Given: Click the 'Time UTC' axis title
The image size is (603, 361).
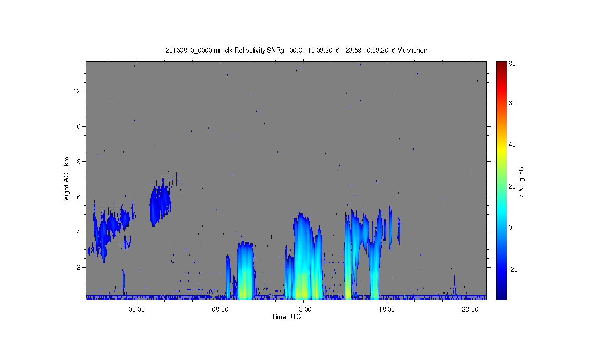Looking at the screenshot, I should click(286, 317).
